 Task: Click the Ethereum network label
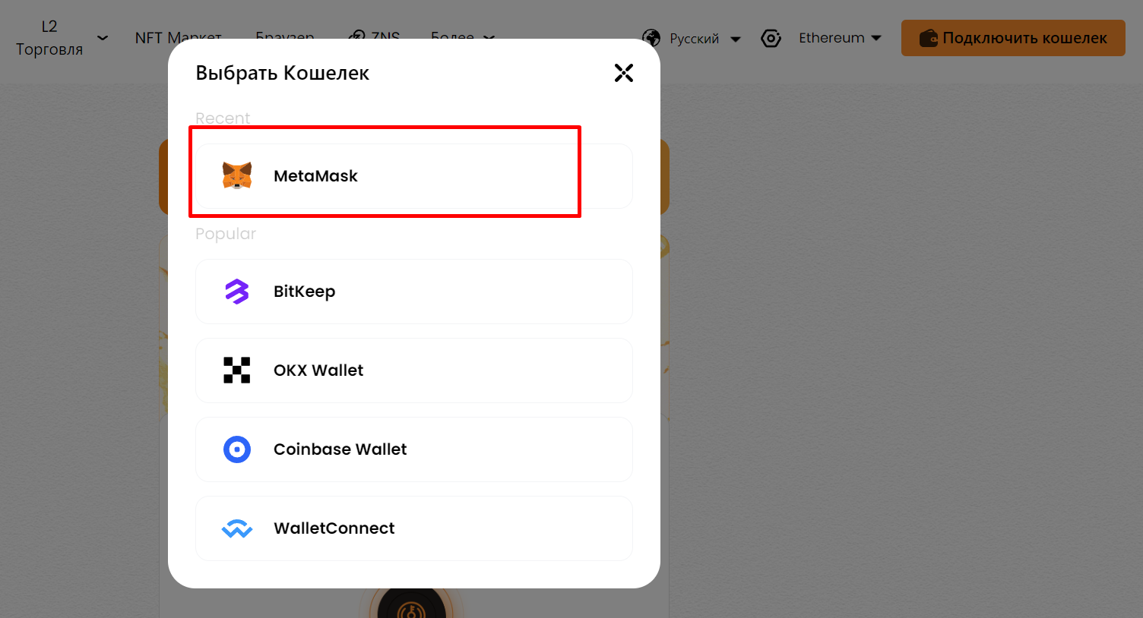[831, 38]
